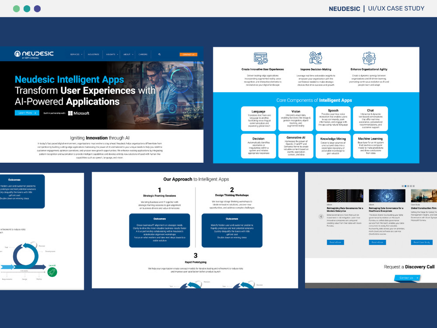
Task: Open the Careers nav item
Action: click(x=143, y=54)
